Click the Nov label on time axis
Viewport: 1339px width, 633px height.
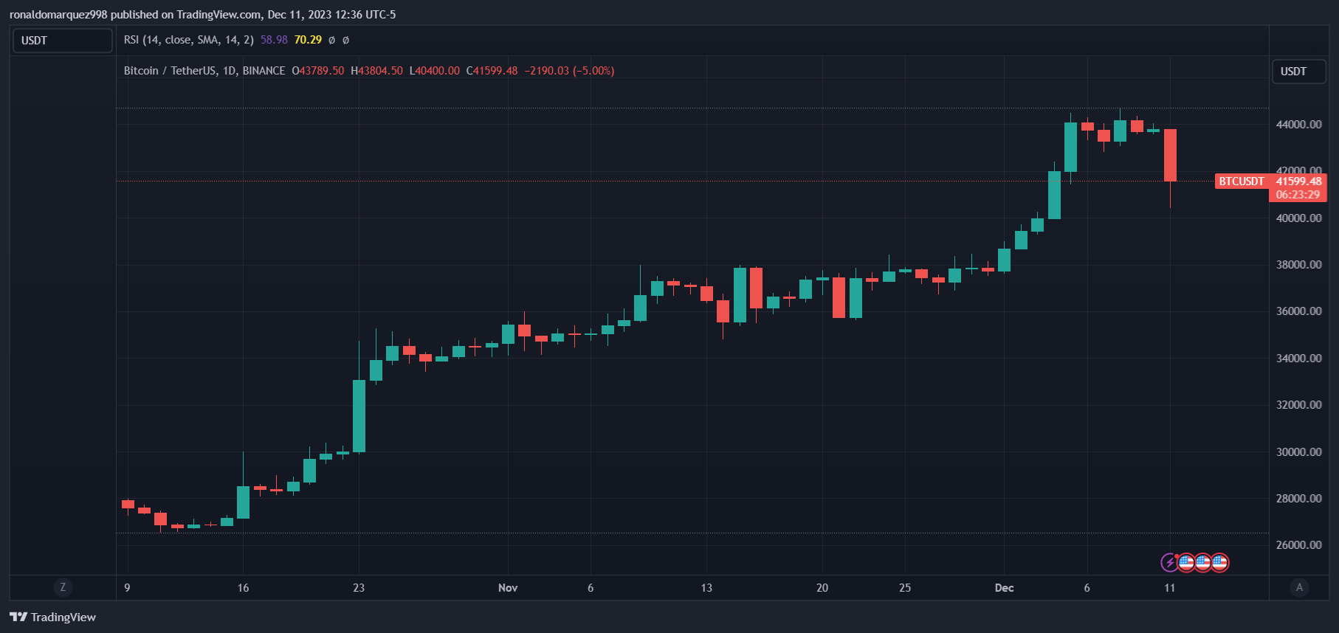[508, 588]
